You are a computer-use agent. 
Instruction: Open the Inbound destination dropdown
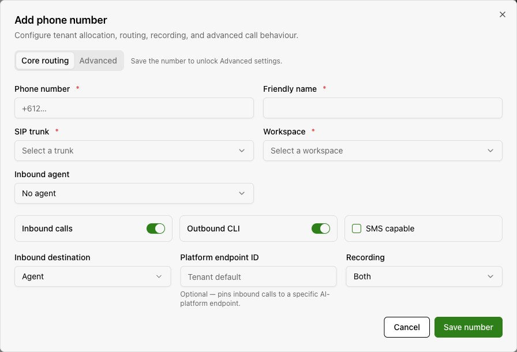tap(93, 276)
